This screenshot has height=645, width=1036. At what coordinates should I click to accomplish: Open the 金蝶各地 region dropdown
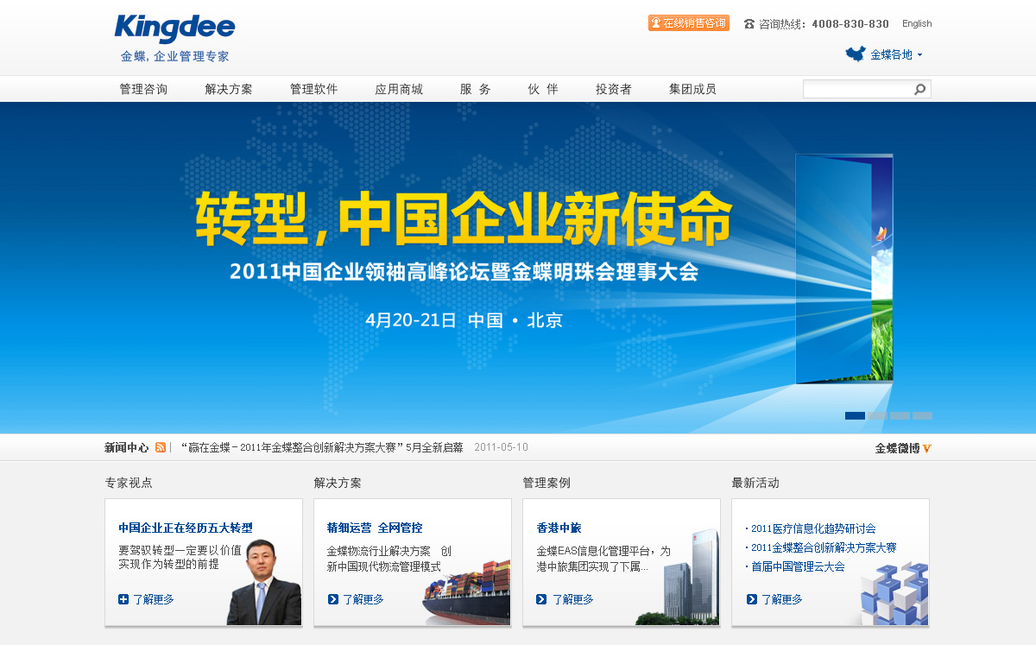[896, 54]
